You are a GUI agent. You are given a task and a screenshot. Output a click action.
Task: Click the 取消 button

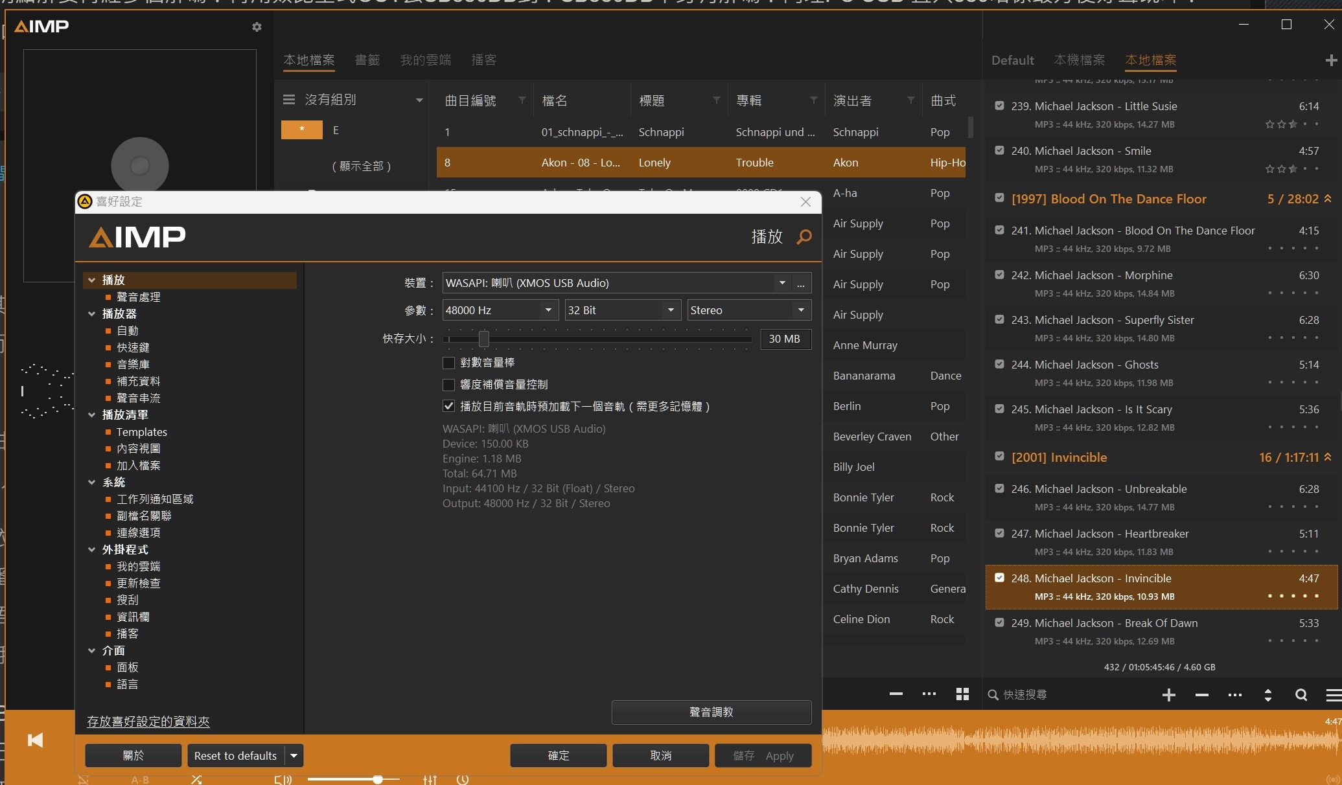(x=661, y=756)
